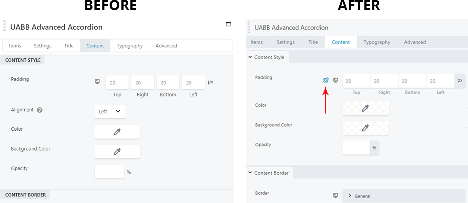Click the padding link-values chain icon
468x203 pixels.
point(326,80)
